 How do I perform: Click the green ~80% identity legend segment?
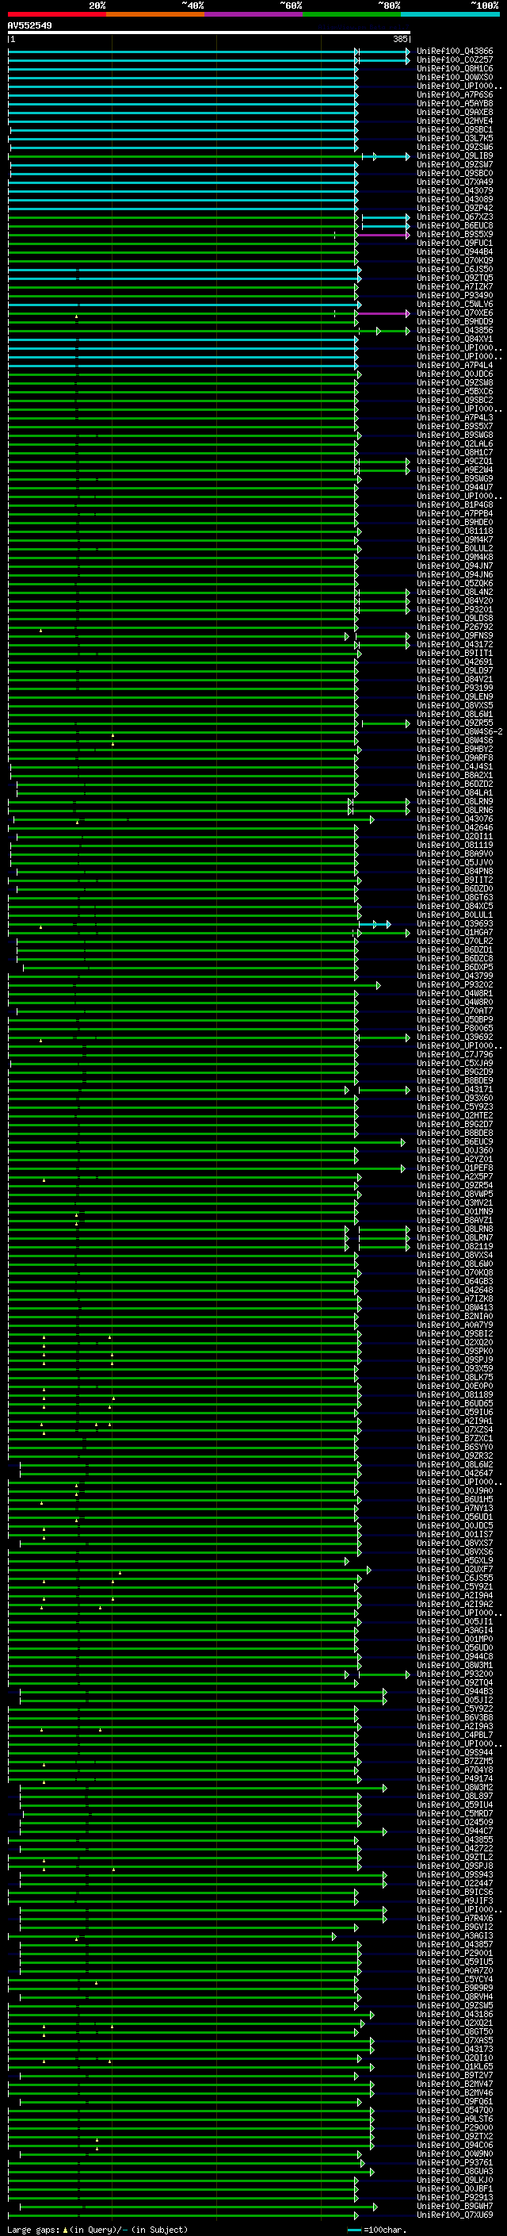(x=352, y=15)
